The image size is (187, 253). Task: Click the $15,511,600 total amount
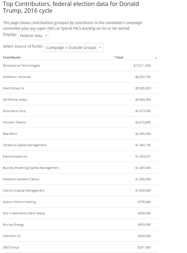(142, 65)
